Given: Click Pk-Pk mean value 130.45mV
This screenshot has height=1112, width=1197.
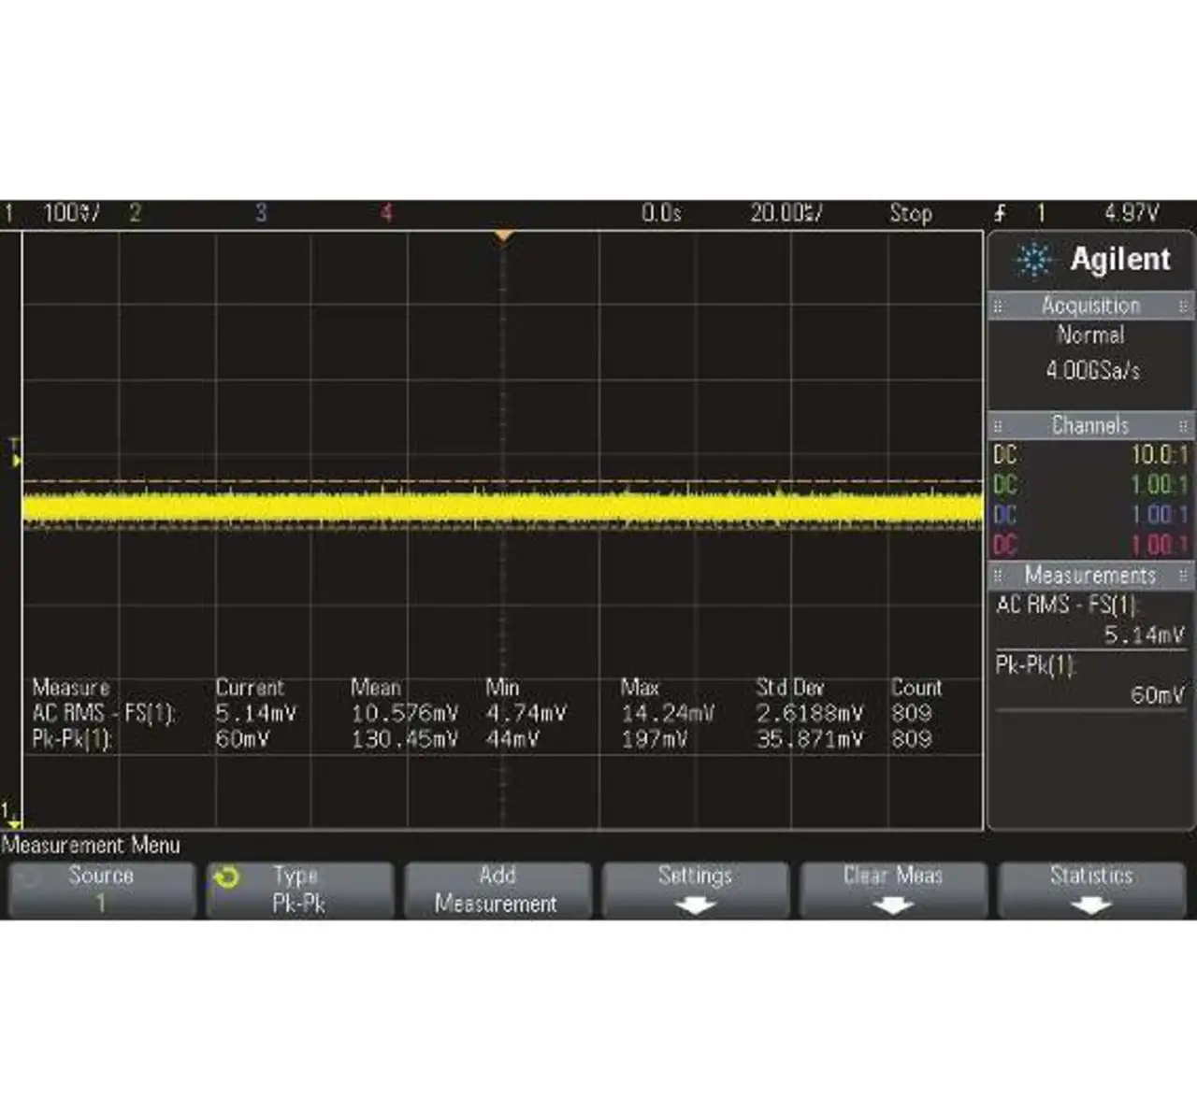Looking at the screenshot, I should (405, 739).
